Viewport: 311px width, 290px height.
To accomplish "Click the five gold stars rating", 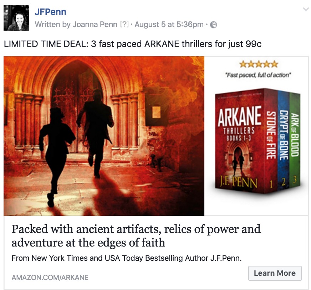I will click(x=259, y=64).
